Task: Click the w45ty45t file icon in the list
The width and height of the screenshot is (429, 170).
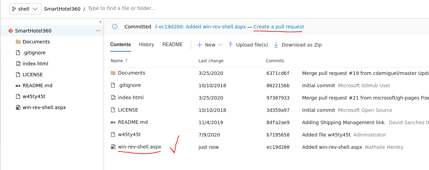Action: (113, 134)
